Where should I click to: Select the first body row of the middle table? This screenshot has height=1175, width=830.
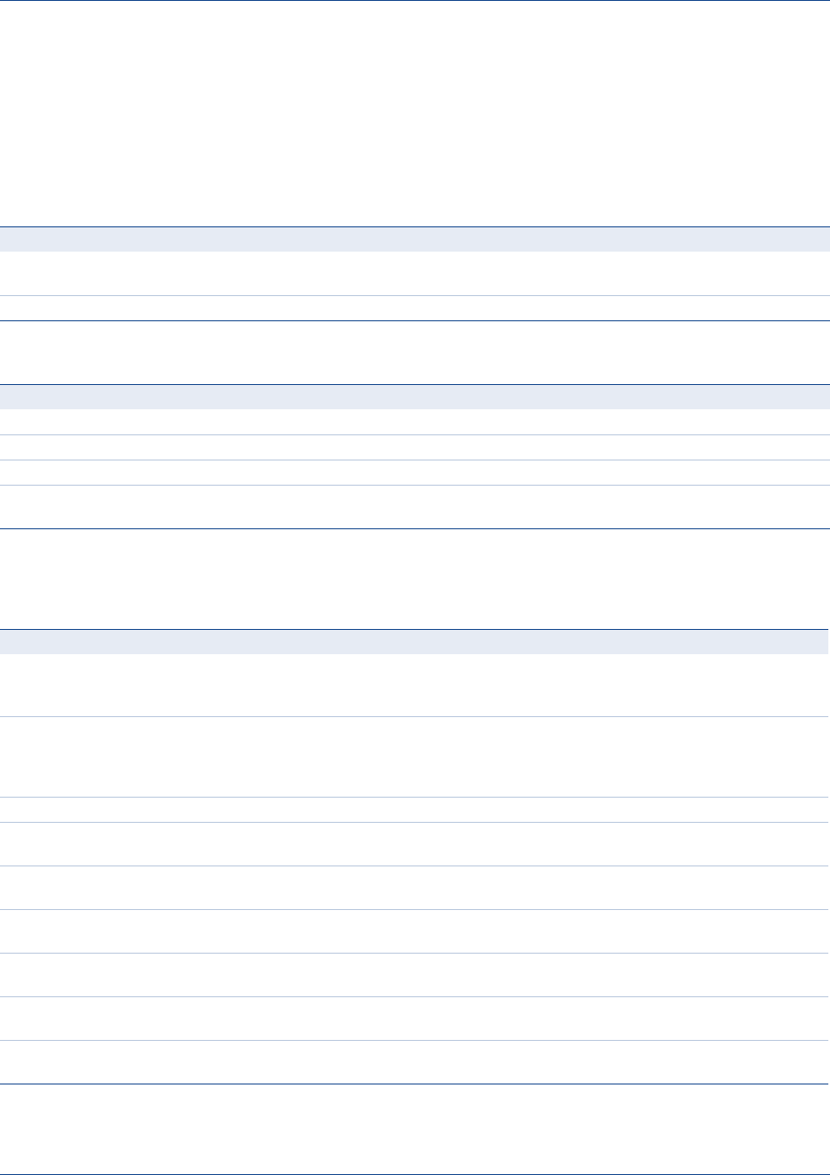pos(415,422)
